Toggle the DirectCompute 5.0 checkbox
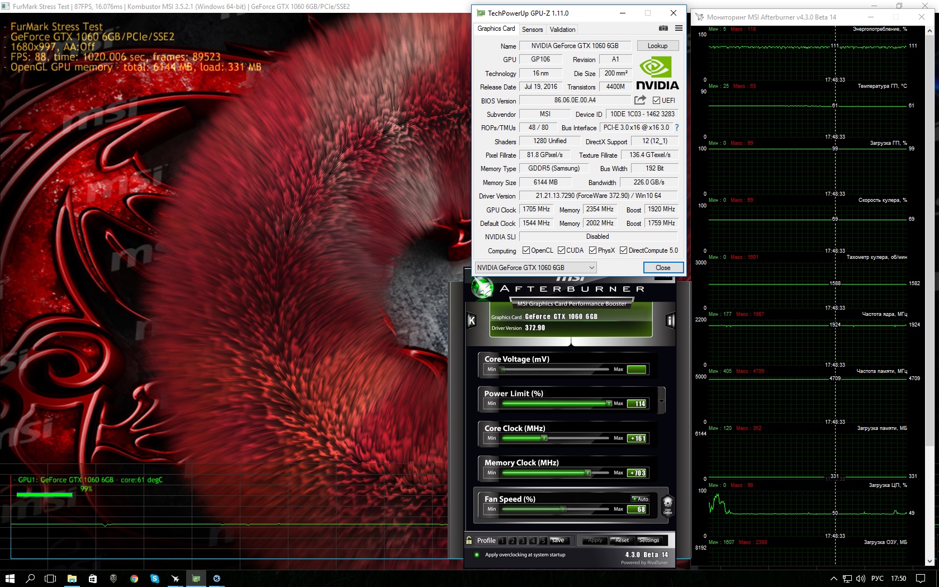The height and width of the screenshot is (587, 939). tap(623, 250)
